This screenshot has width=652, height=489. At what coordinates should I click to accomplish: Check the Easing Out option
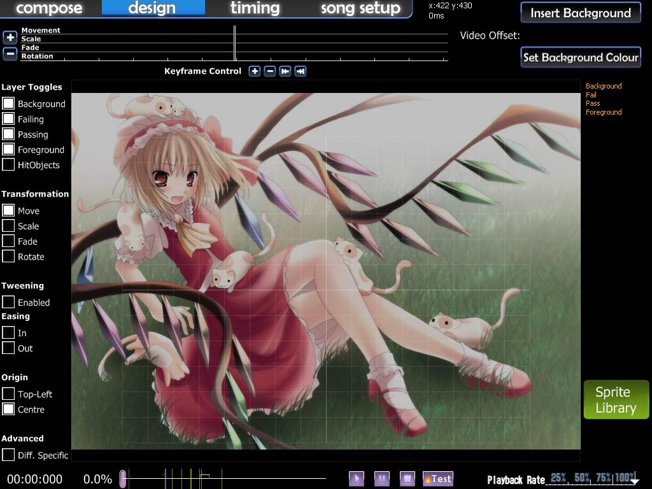(x=8, y=348)
